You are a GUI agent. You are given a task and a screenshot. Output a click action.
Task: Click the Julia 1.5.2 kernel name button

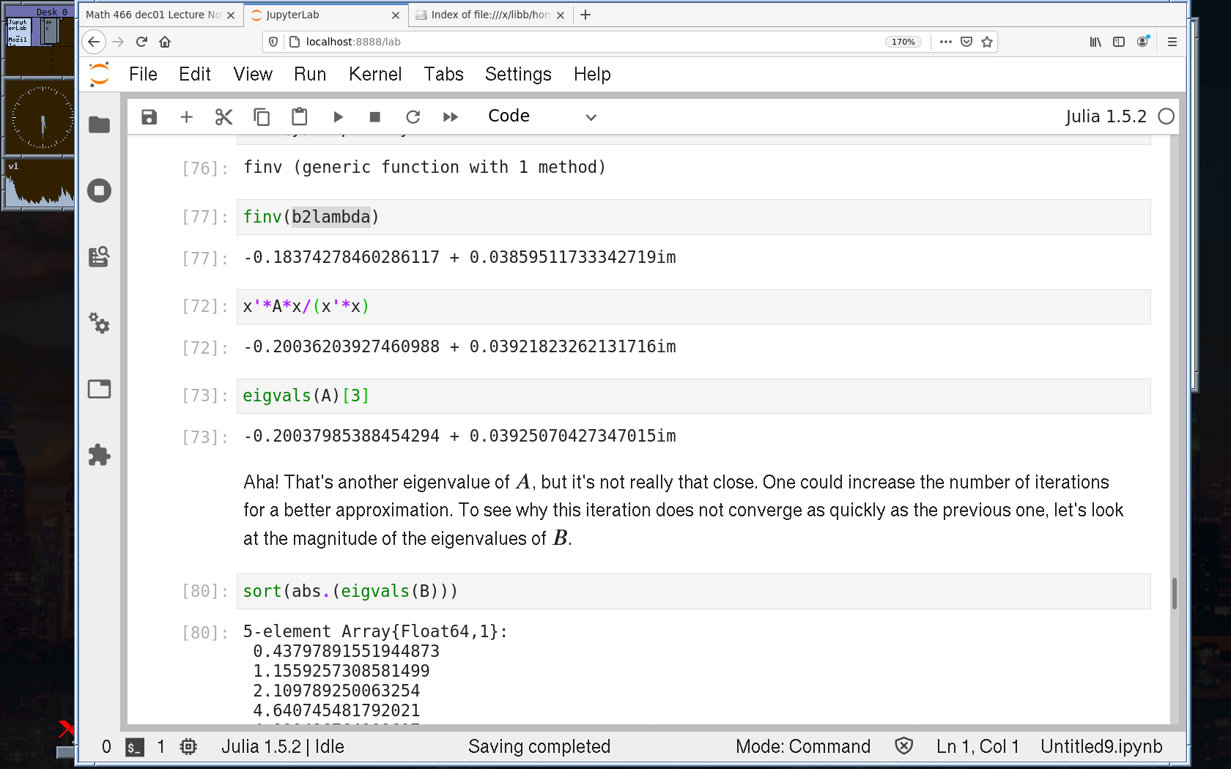point(1105,117)
